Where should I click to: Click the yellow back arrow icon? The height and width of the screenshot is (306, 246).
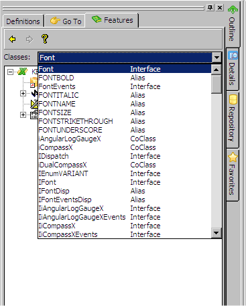13,39
